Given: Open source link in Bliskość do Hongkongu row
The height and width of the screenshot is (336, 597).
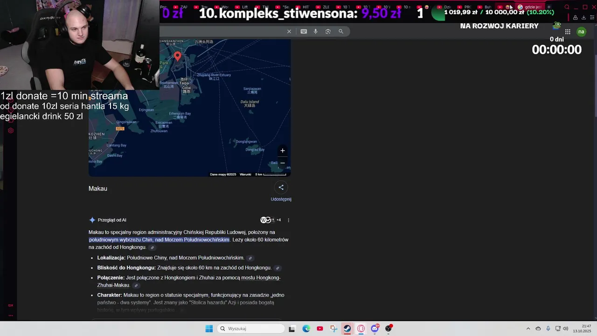Looking at the screenshot, I should click(x=278, y=268).
